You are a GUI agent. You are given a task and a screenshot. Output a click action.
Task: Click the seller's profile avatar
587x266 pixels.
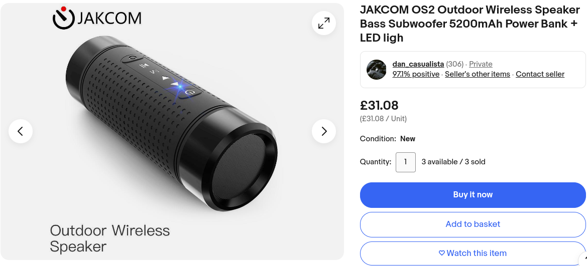point(376,70)
